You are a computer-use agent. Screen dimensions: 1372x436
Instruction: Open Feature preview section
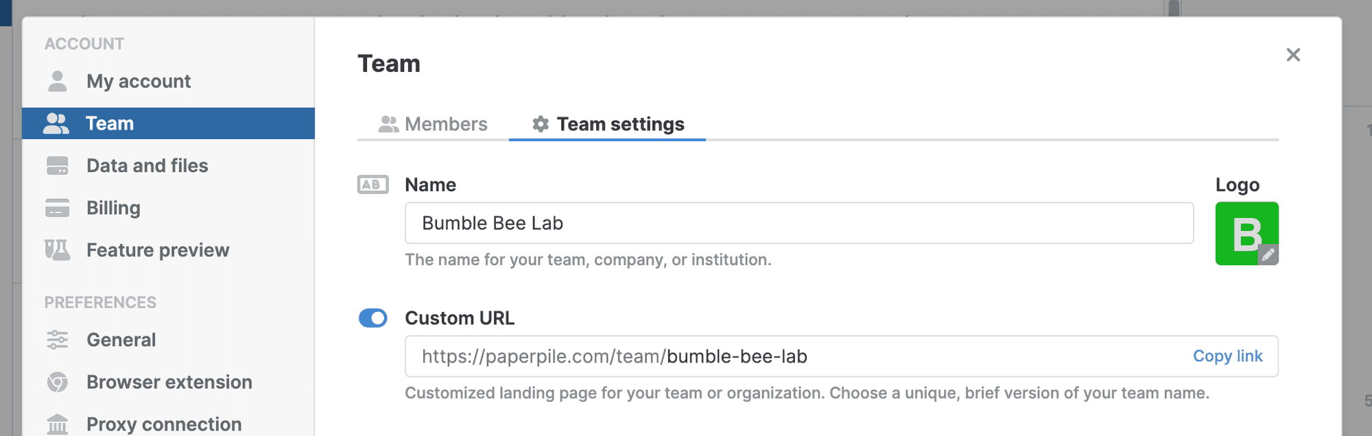pyautogui.click(x=158, y=250)
